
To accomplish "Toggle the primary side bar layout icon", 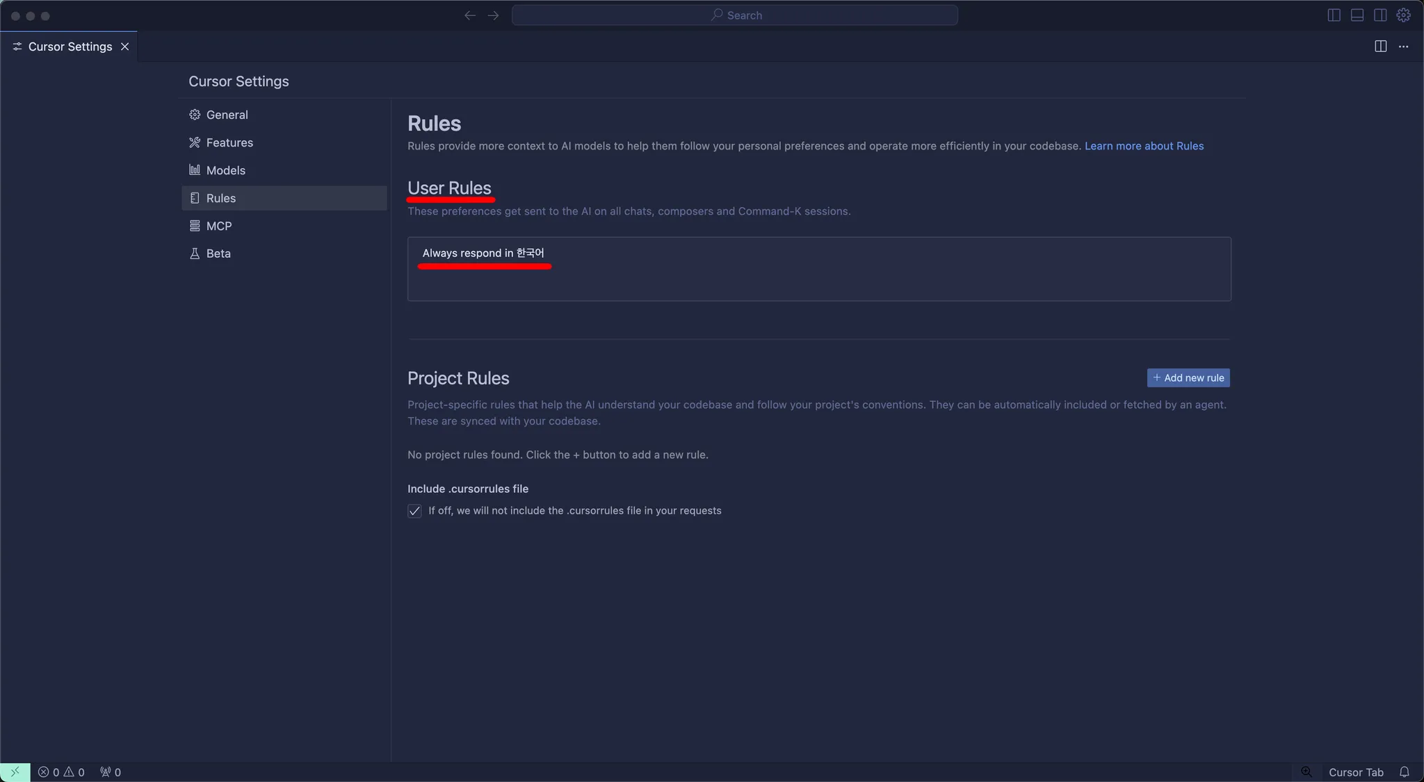I will 1334,15.
